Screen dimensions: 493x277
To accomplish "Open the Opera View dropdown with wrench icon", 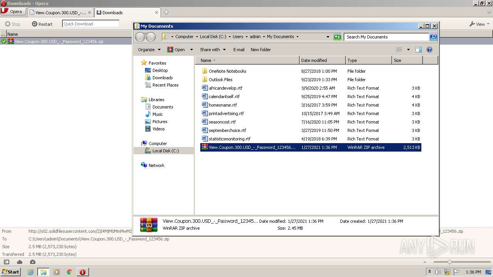I will (479, 24).
